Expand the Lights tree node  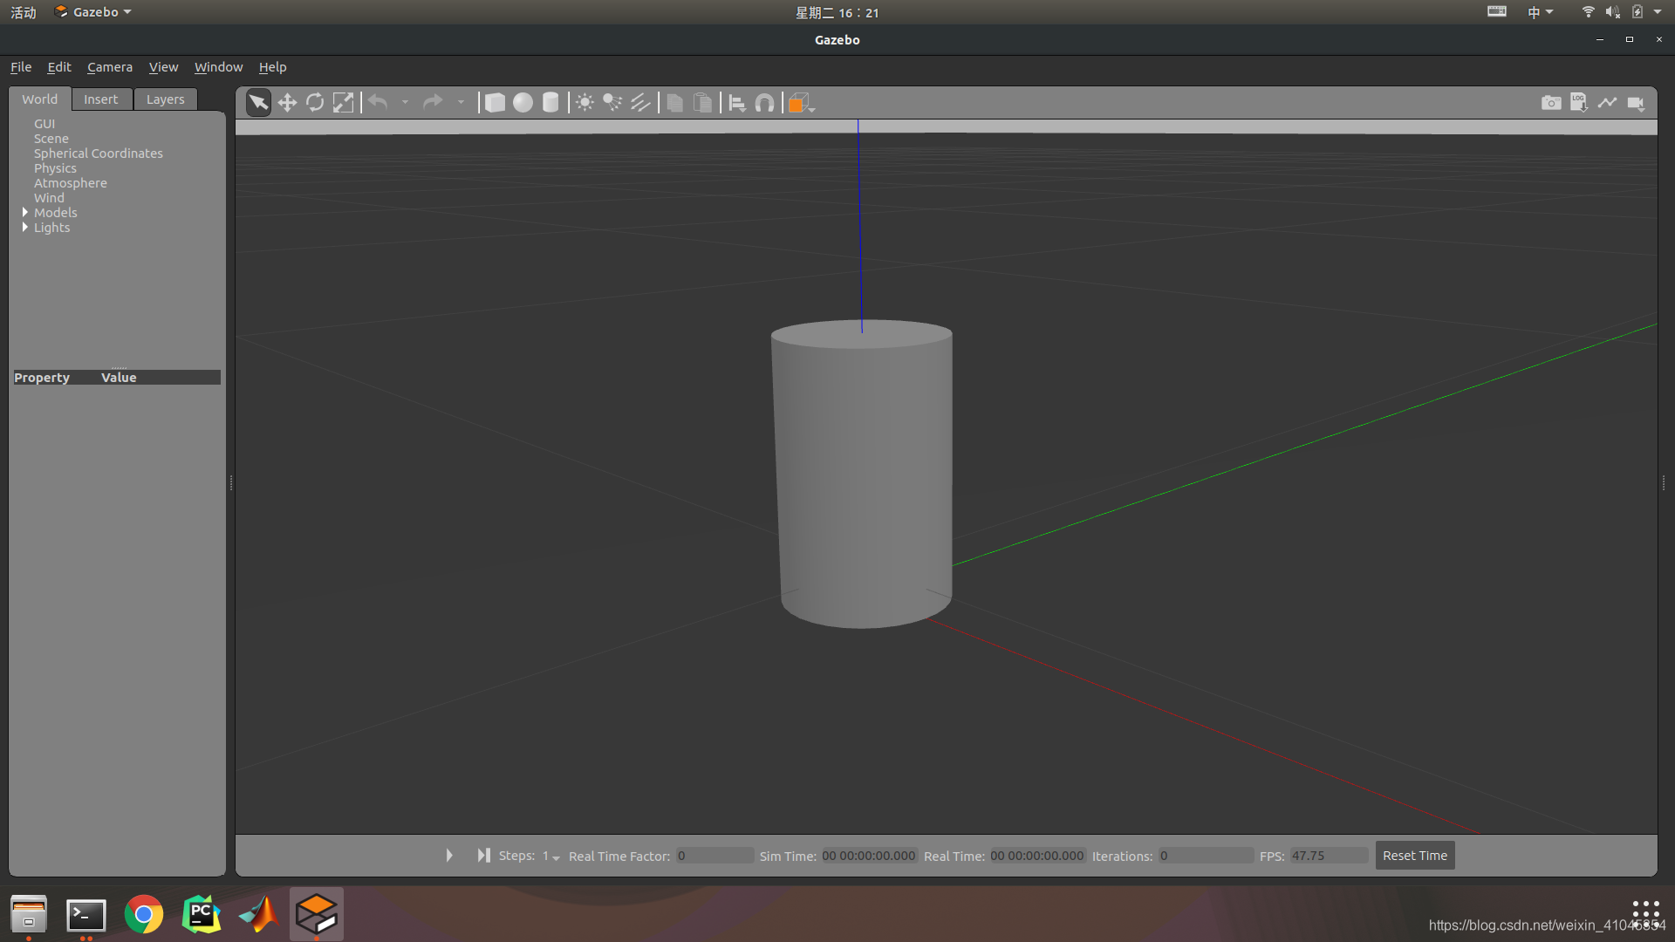click(x=25, y=227)
